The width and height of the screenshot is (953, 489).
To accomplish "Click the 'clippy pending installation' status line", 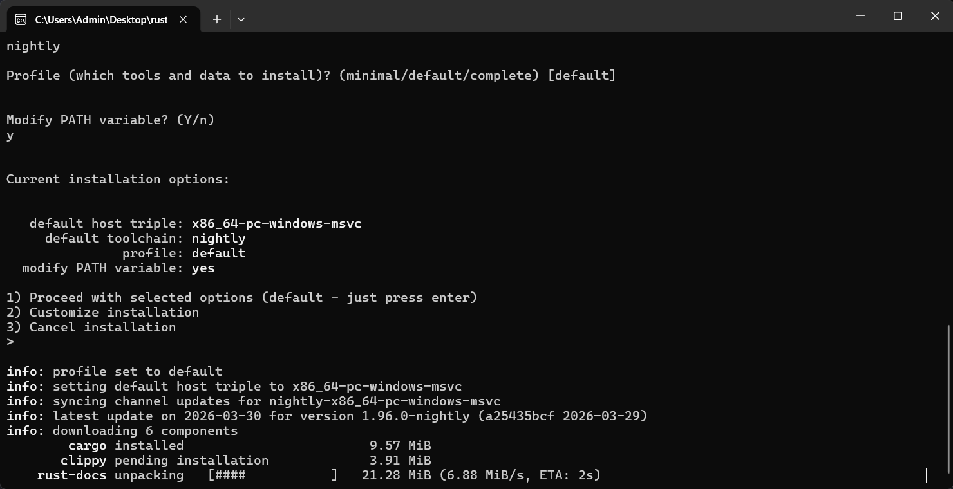I will pyautogui.click(x=164, y=461).
